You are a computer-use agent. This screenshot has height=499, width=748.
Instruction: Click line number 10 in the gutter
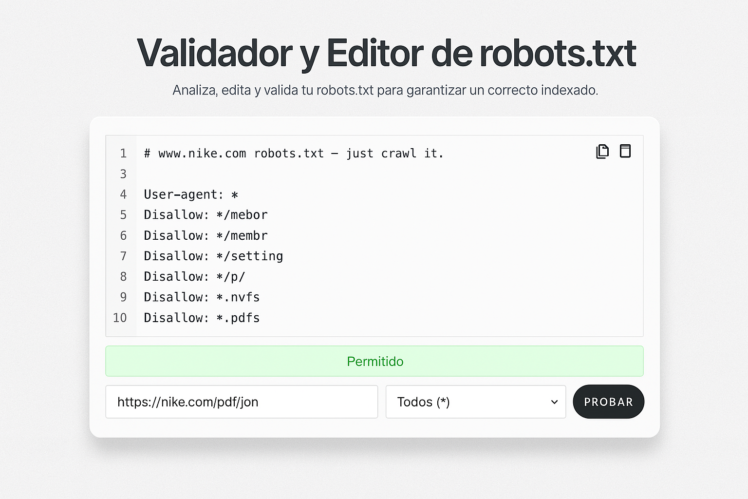(x=120, y=318)
